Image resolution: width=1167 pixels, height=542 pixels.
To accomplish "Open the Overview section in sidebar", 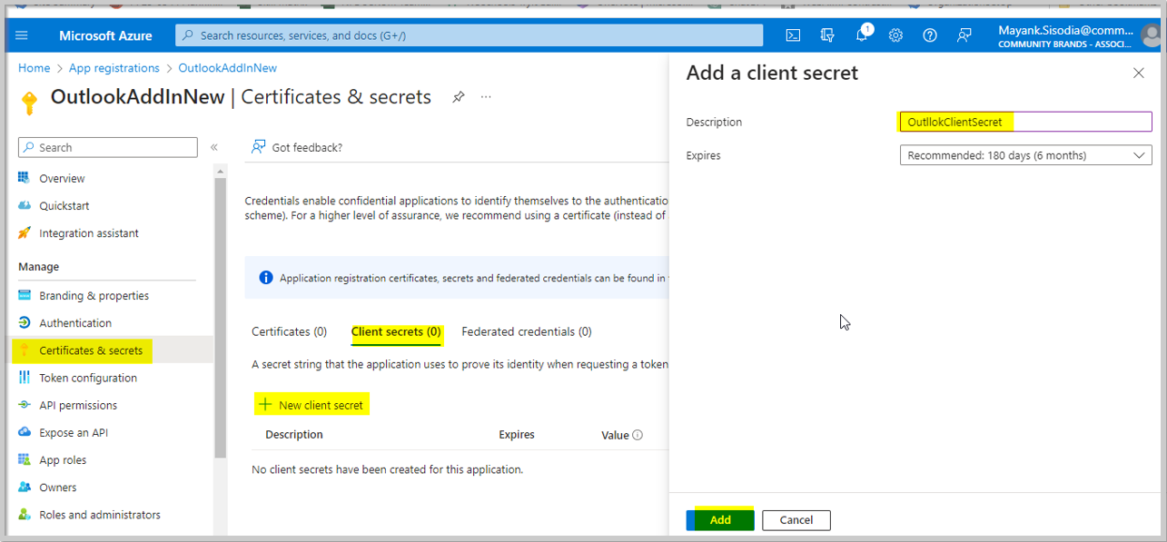I will (62, 178).
